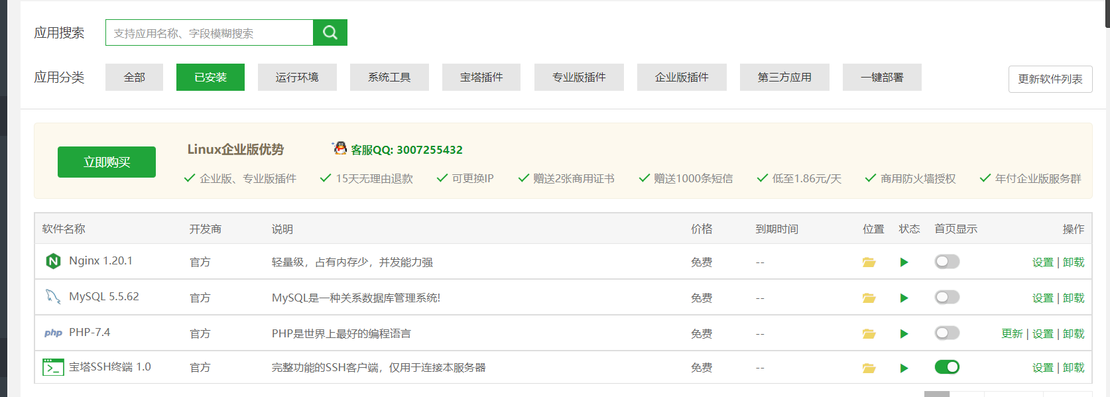Click the 可更换IP benefit text

click(x=473, y=178)
